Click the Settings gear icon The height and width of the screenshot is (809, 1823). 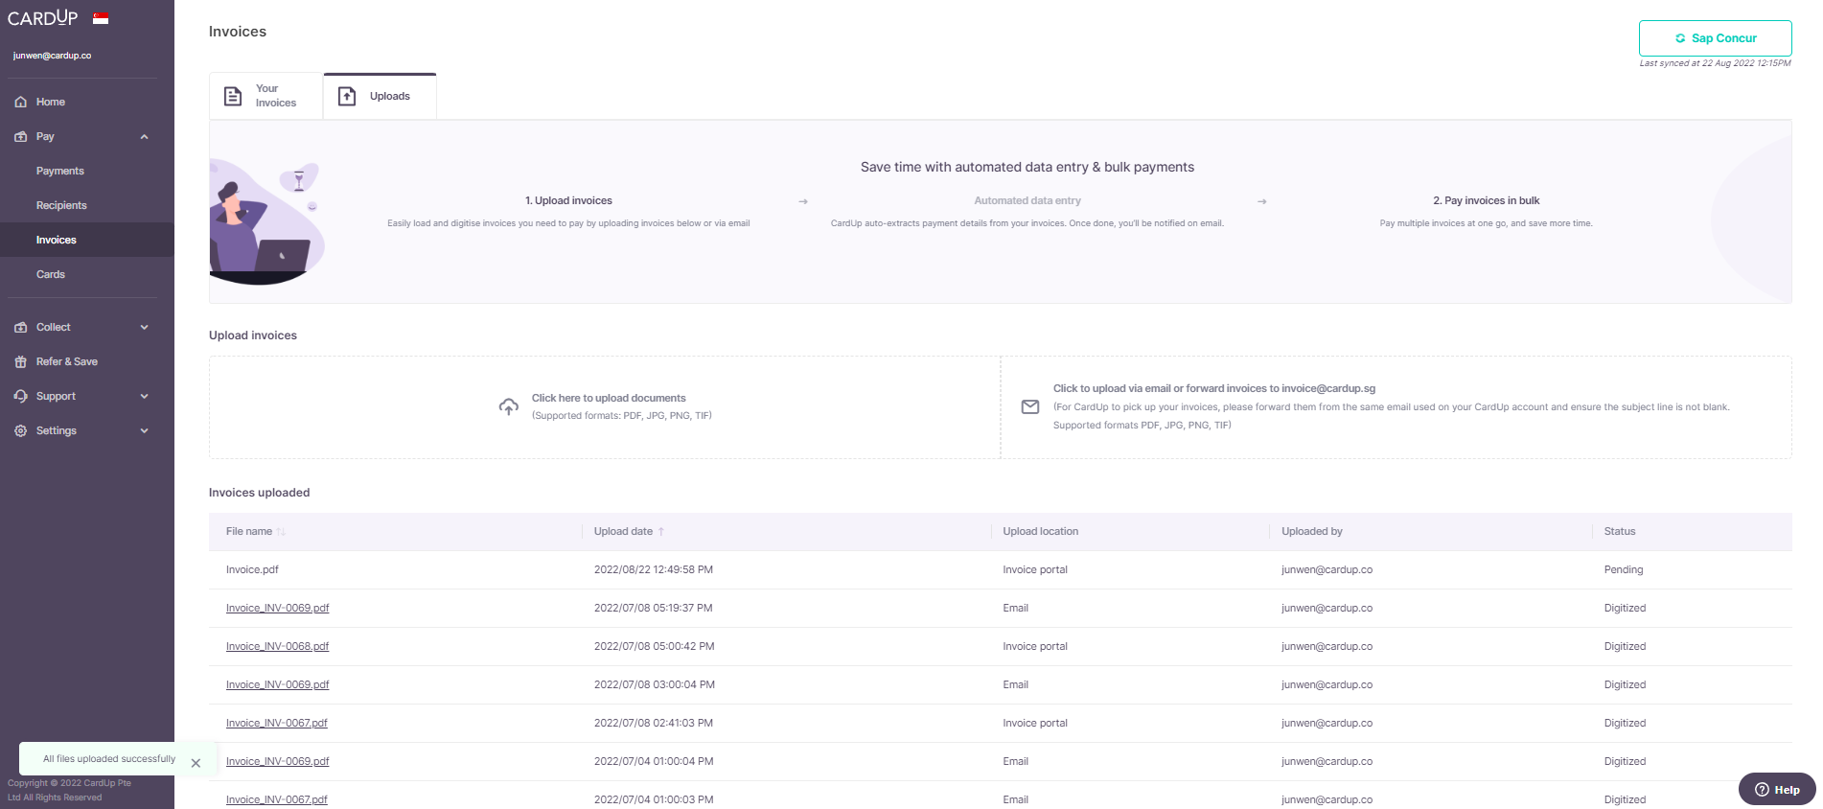click(x=21, y=430)
